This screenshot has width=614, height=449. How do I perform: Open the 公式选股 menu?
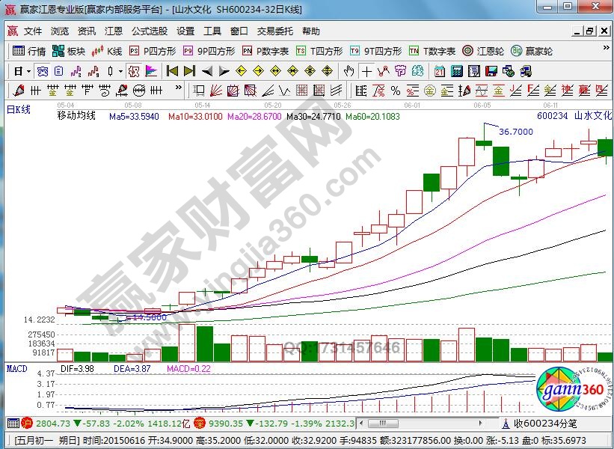(x=150, y=31)
